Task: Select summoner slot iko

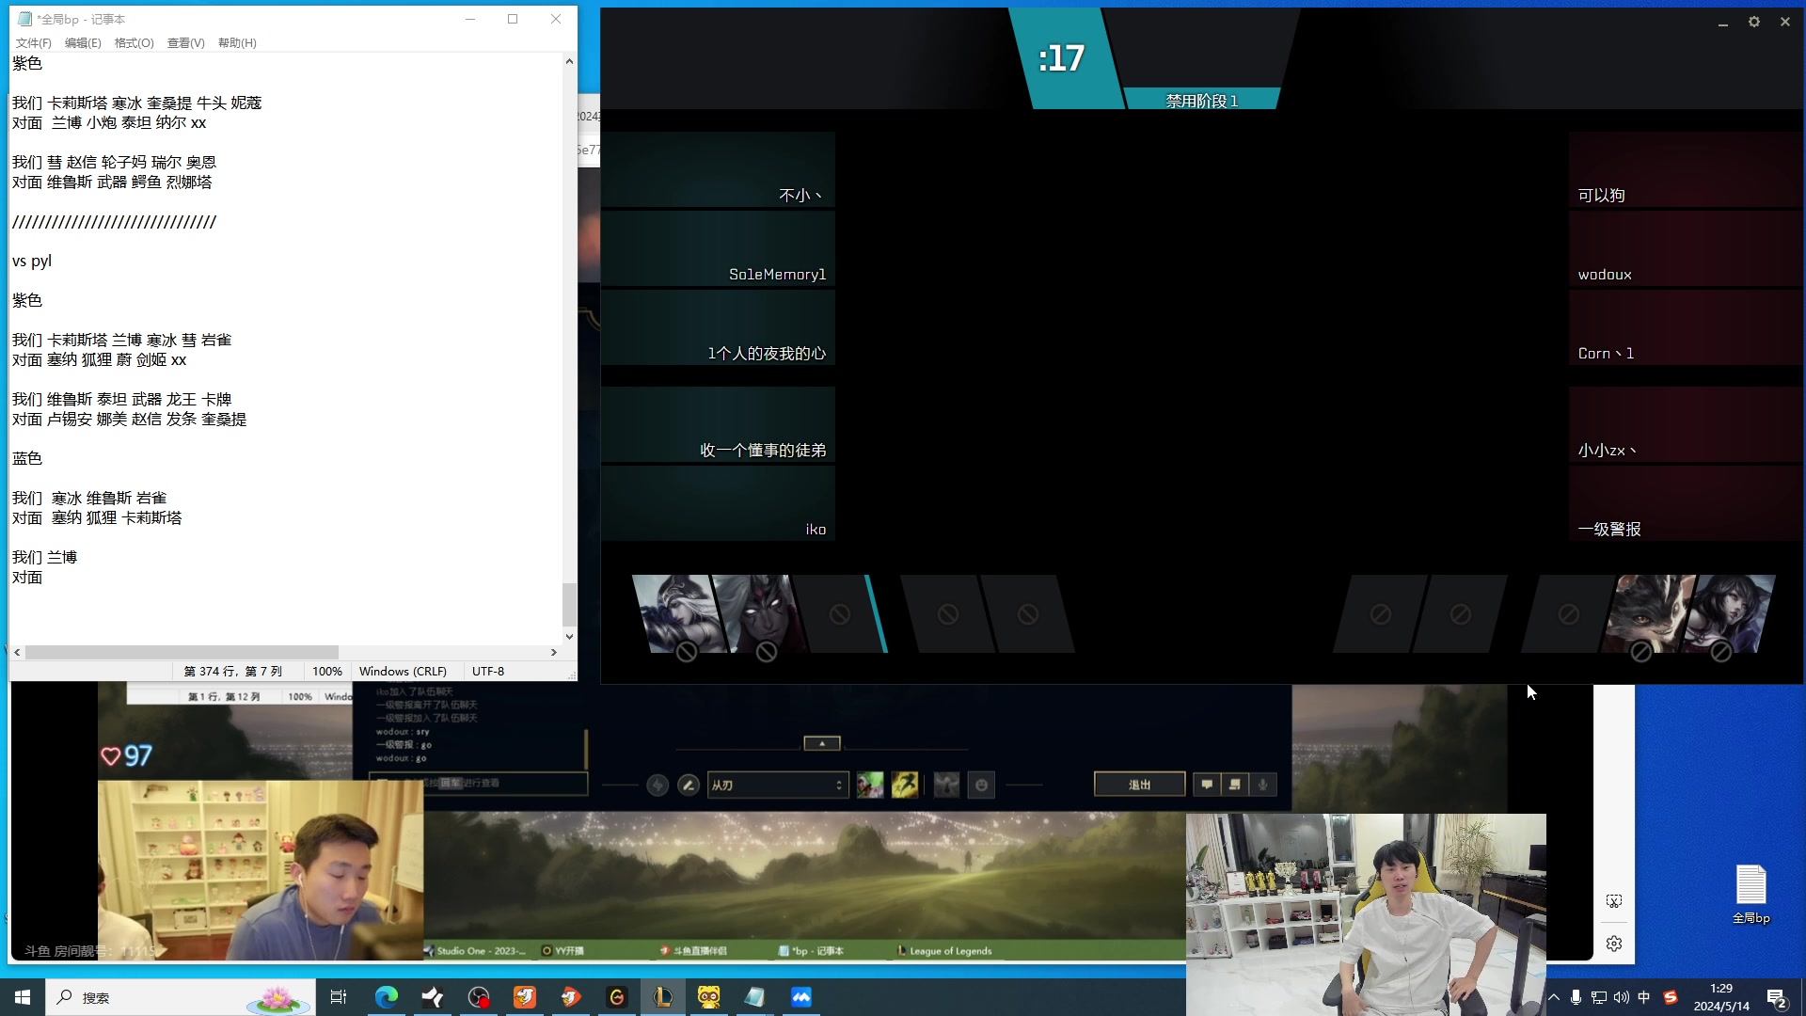Action: pos(719,503)
